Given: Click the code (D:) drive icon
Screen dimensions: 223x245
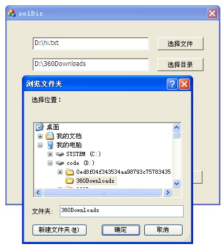Looking at the screenshot, I should coord(60,163).
